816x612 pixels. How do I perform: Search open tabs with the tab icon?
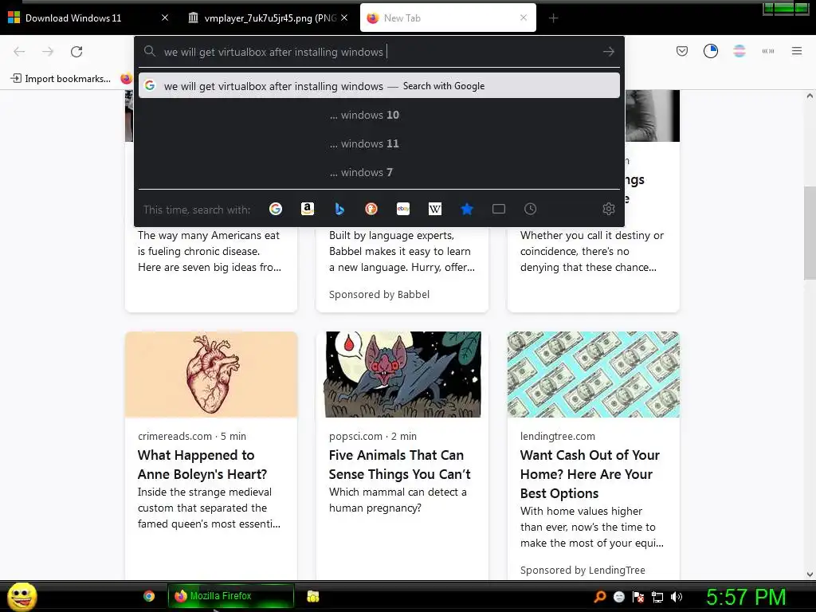(499, 210)
